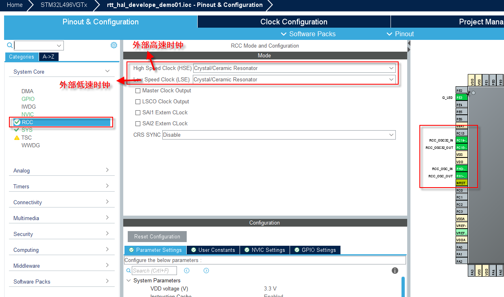Open the Pinout & Configuration tab

point(100,22)
